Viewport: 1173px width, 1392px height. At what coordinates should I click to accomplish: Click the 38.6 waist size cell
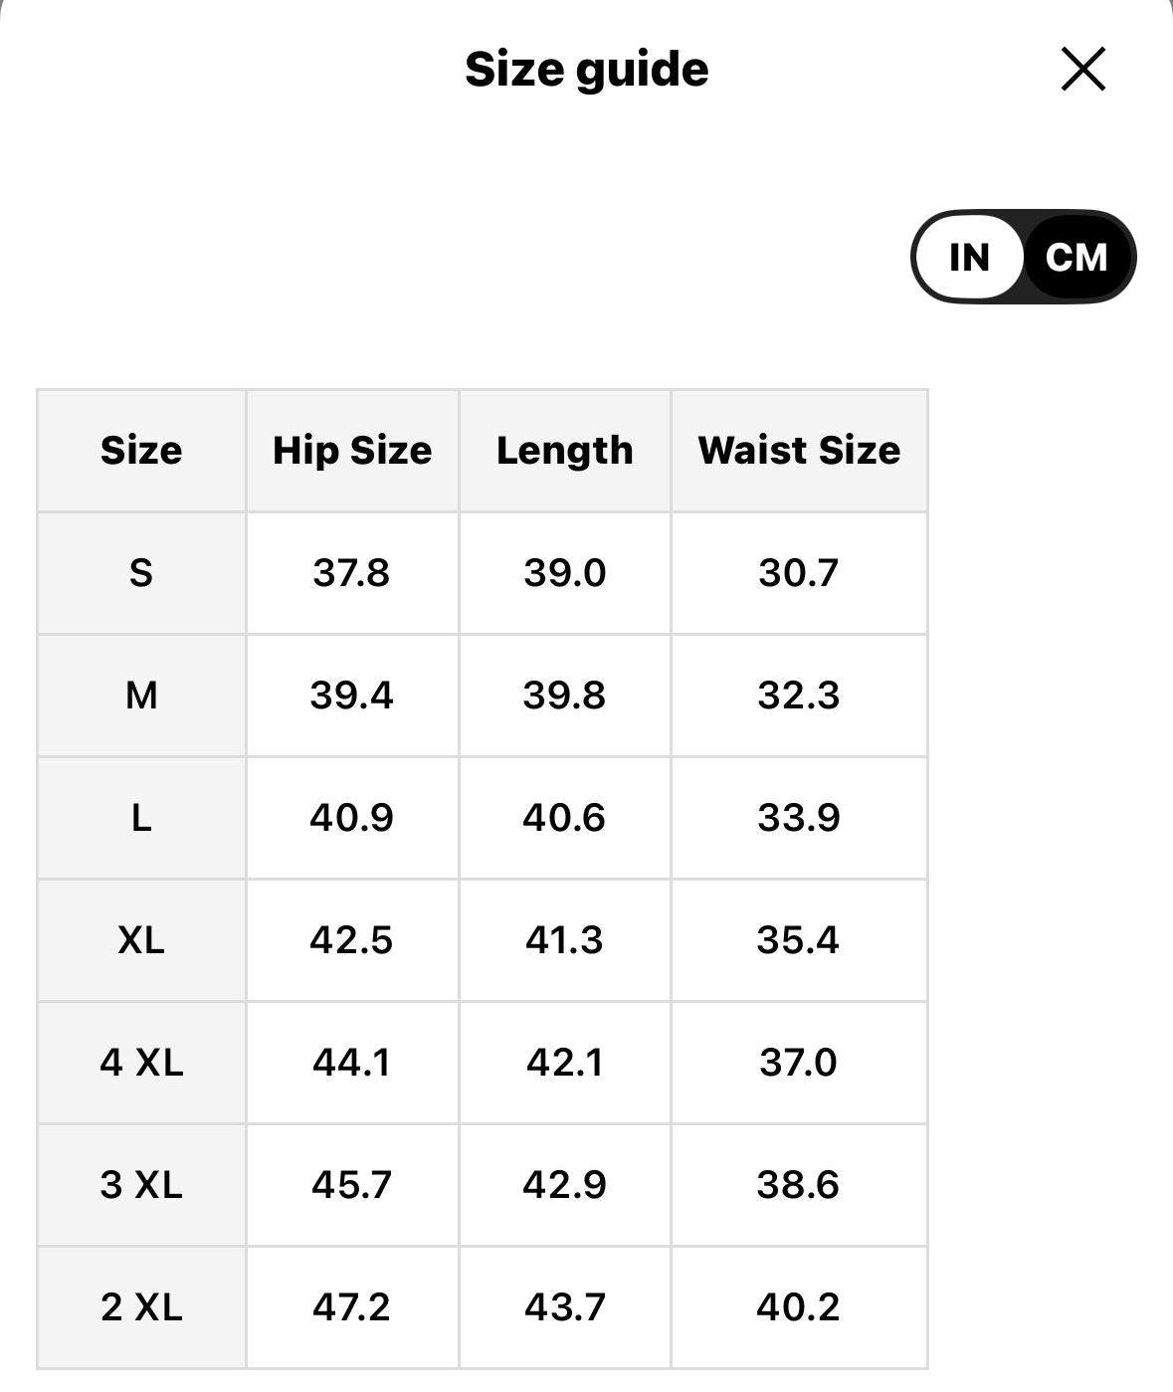pyautogui.click(x=798, y=1185)
